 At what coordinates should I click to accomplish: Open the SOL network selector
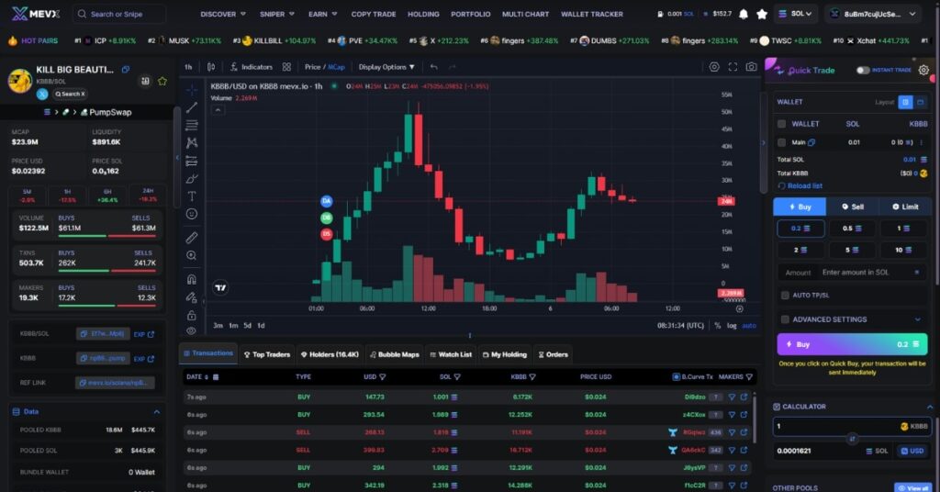pyautogui.click(x=797, y=13)
